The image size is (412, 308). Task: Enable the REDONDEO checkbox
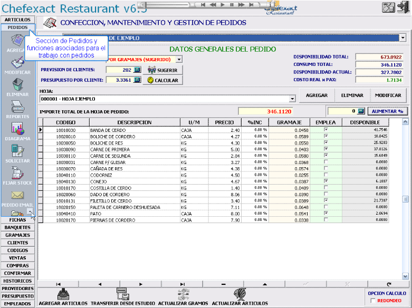point(373,301)
